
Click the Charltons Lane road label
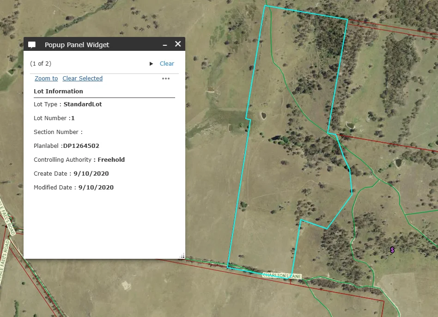point(281,275)
